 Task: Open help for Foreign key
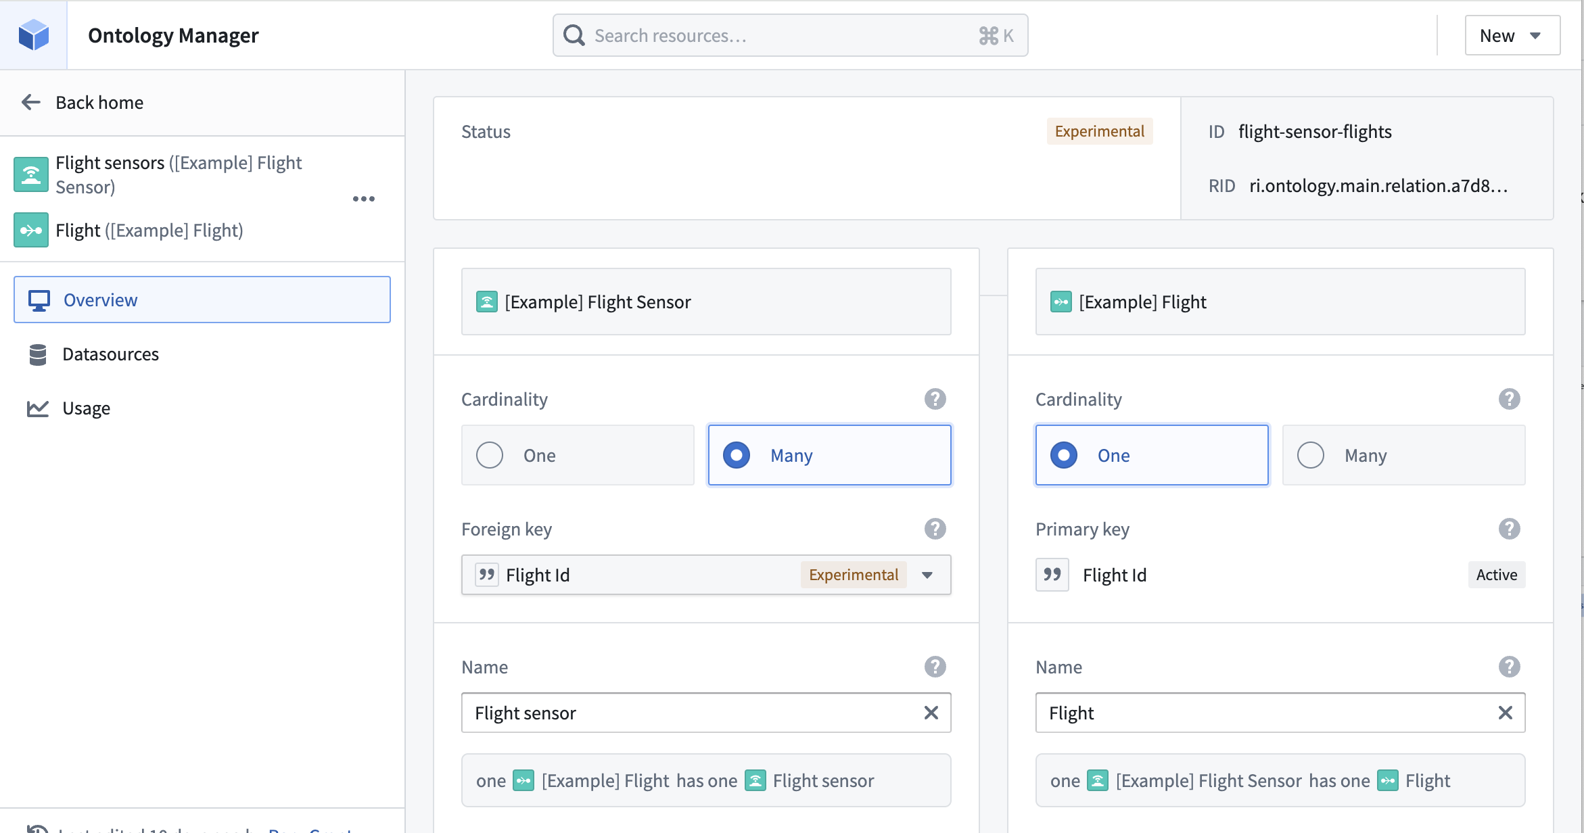pos(935,529)
